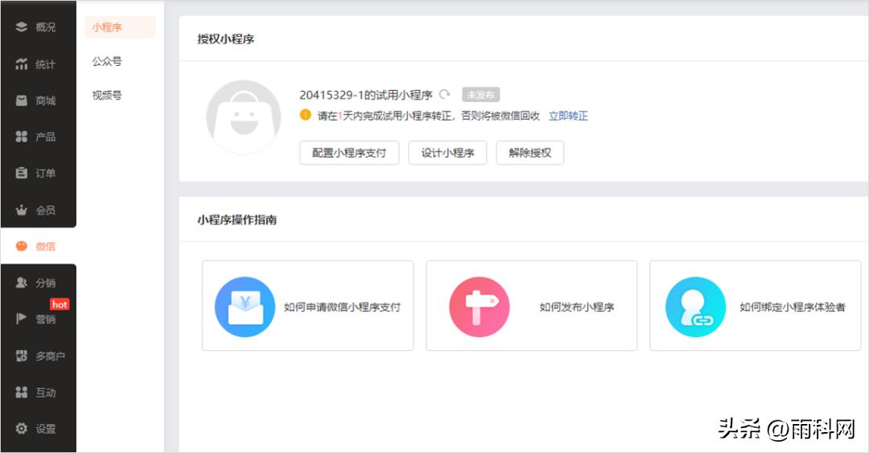
Task: Open the 概况 menu item
Action: 39,27
